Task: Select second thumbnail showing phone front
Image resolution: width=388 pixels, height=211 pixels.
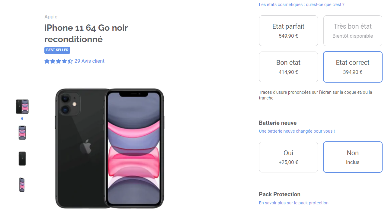Action: [22, 133]
